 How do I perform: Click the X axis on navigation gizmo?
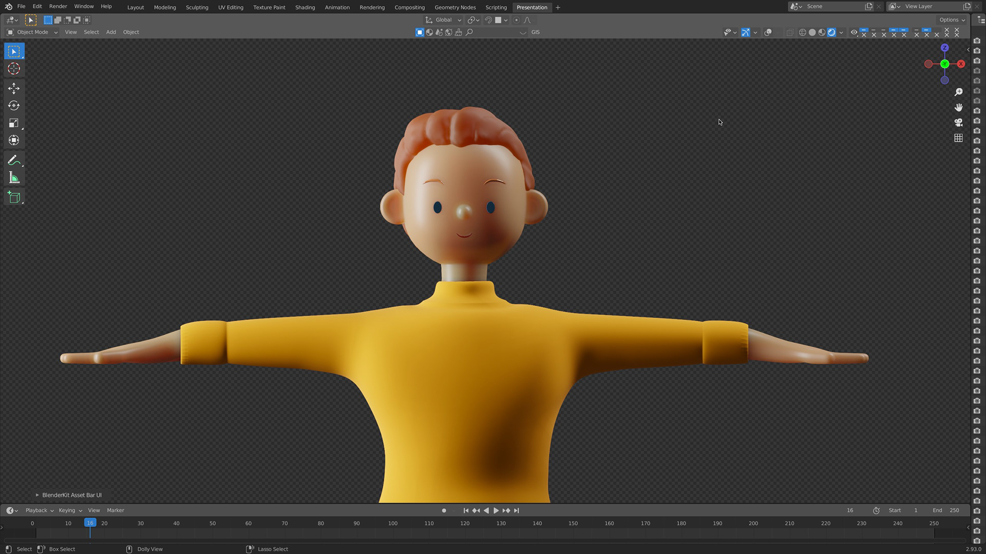[x=961, y=64]
